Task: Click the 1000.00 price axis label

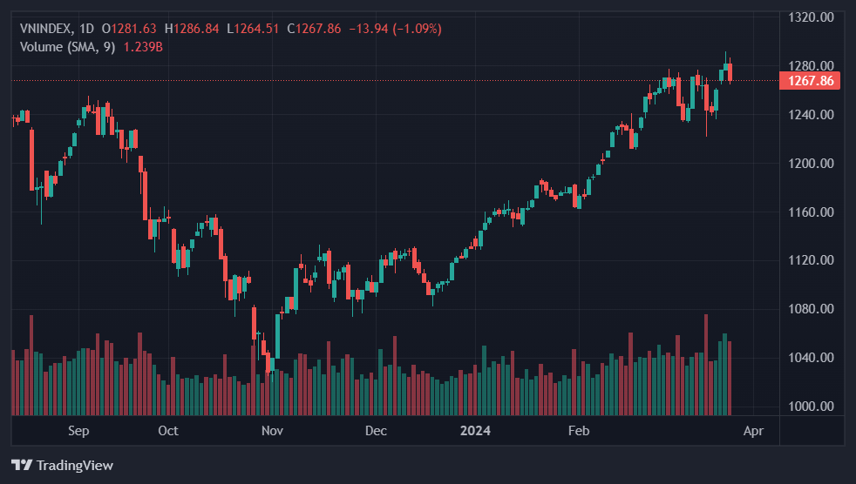Action: pos(812,407)
